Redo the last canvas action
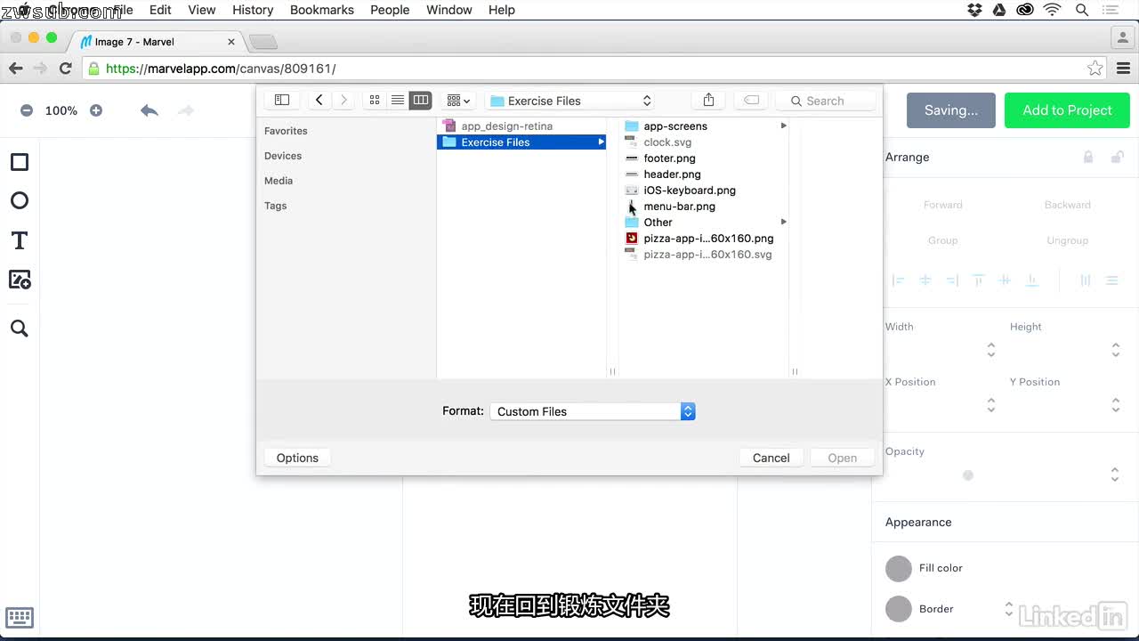The height and width of the screenshot is (641, 1139). point(186,110)
